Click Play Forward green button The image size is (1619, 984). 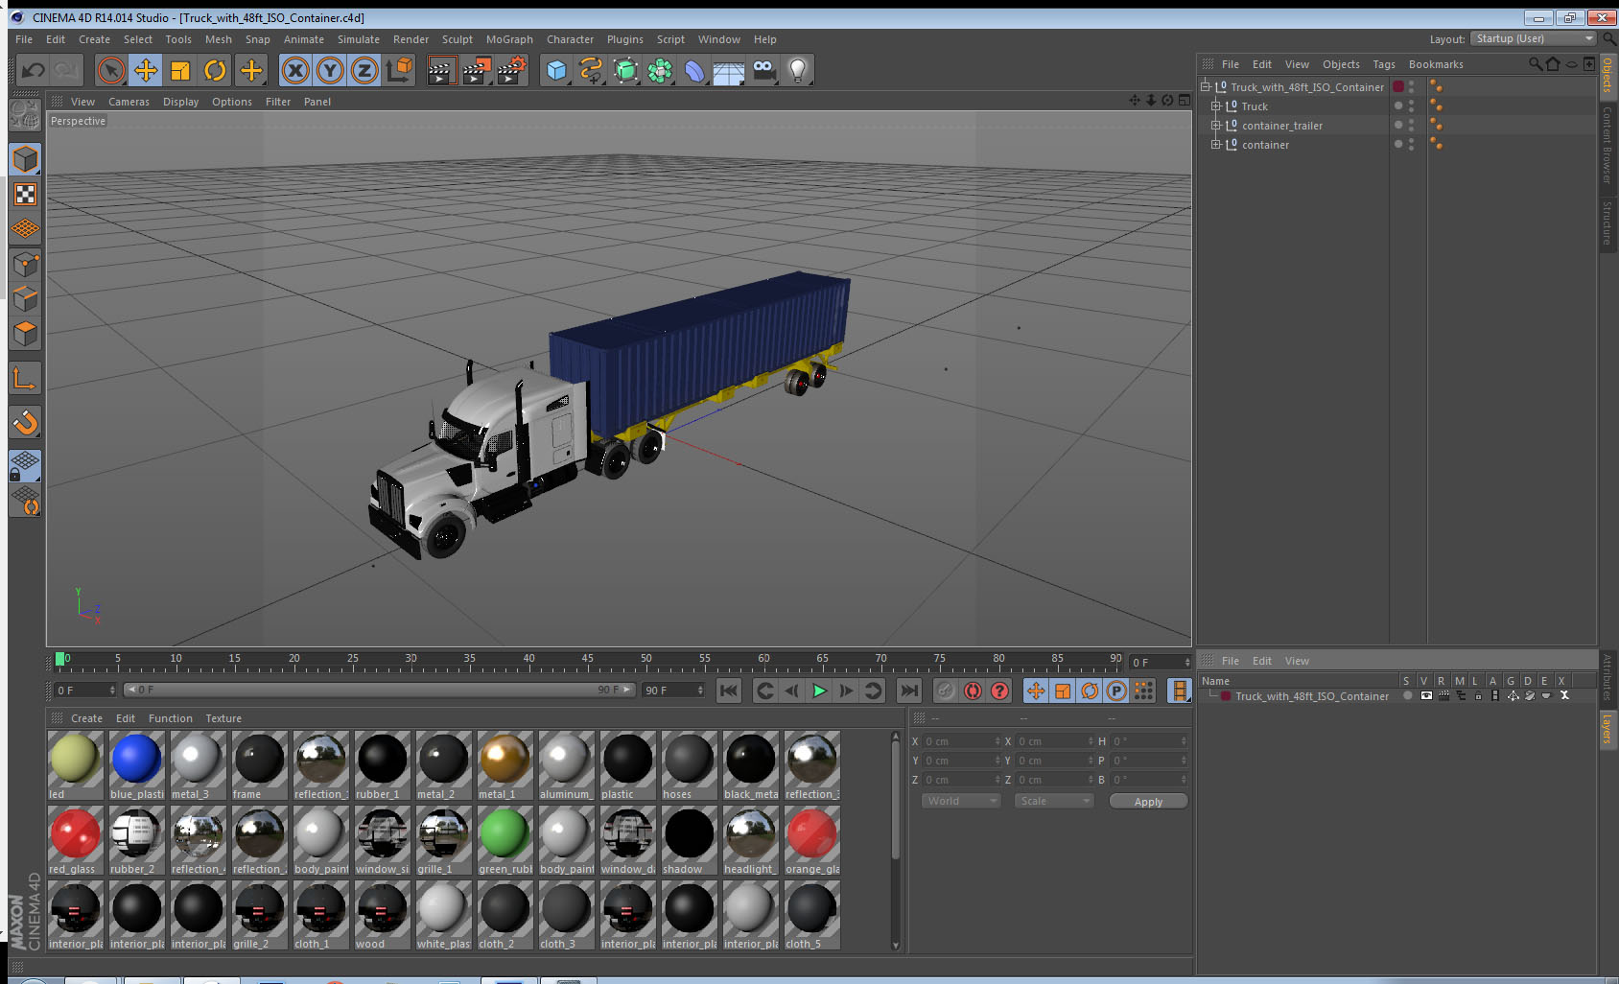(x=819, y=691)
